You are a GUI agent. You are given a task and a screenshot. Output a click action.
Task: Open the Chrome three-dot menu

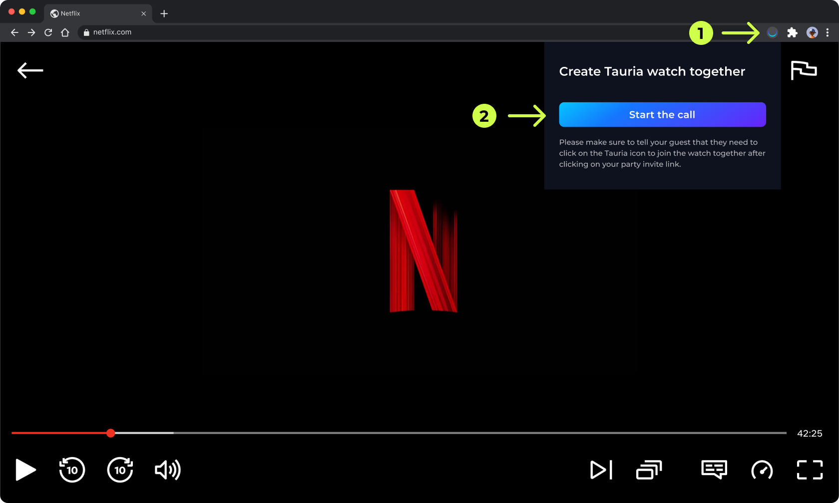828,32
